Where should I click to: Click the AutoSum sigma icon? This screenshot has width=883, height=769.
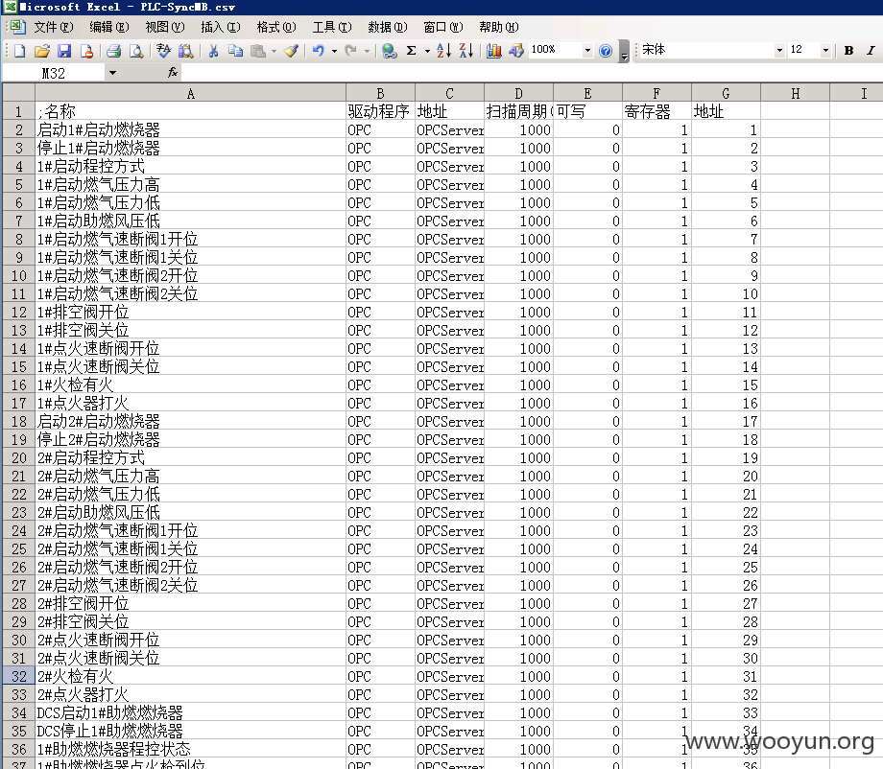[412, 51]
